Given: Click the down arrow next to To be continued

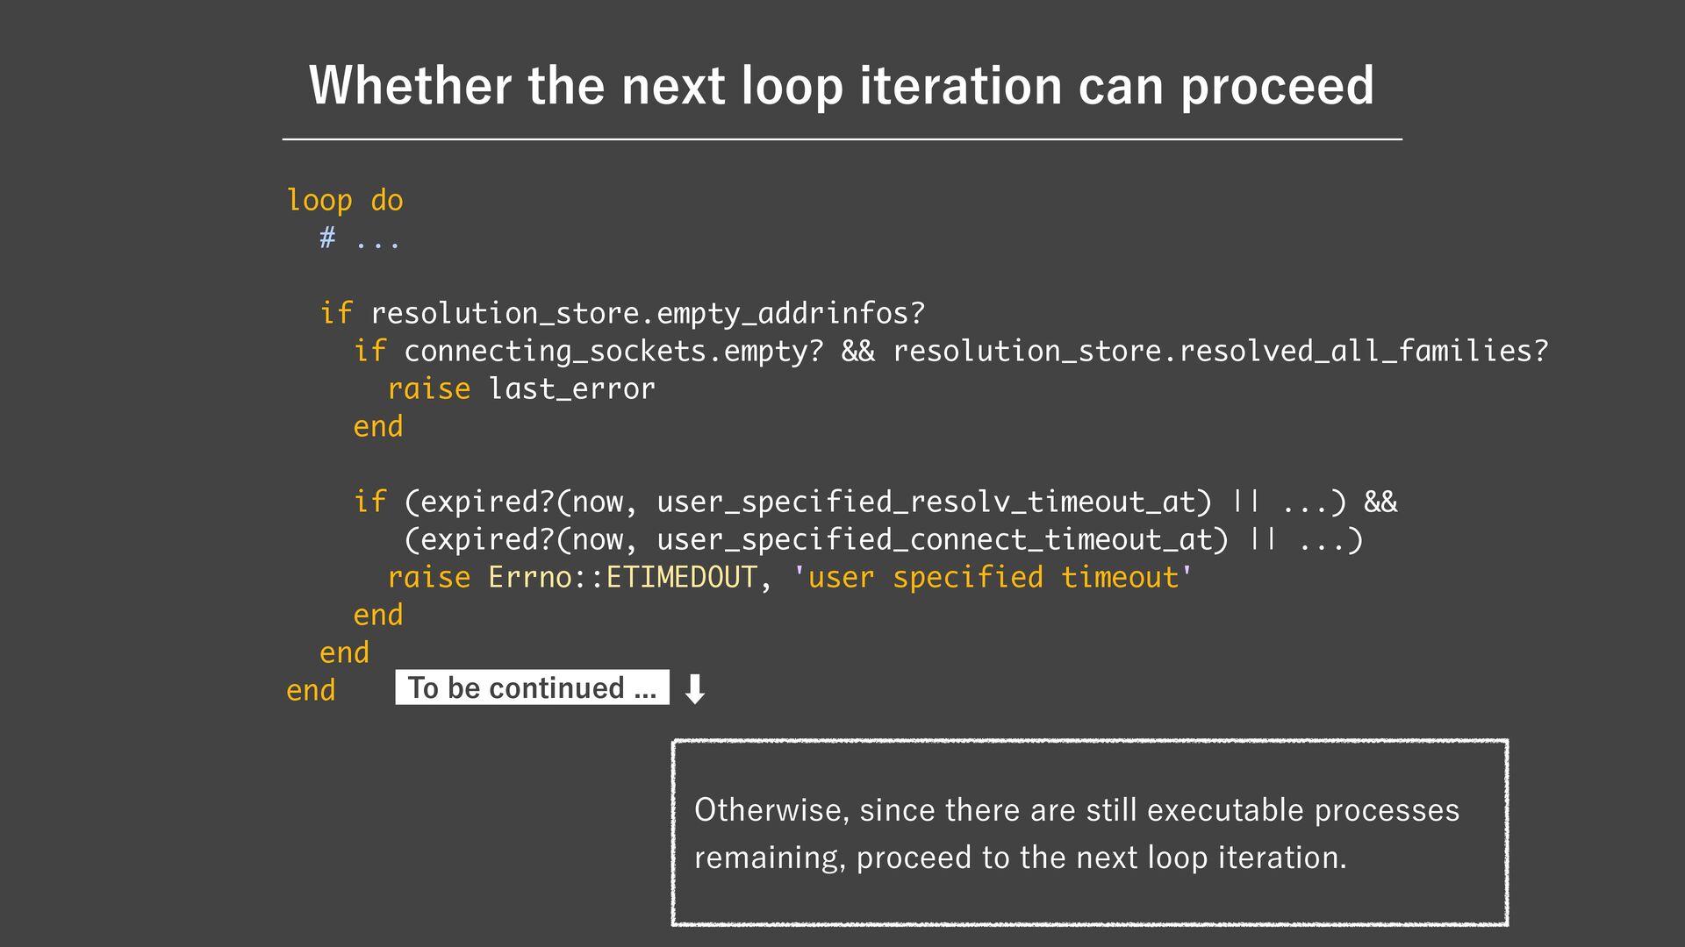Looking at the screenshot, I should coord(694,689).
